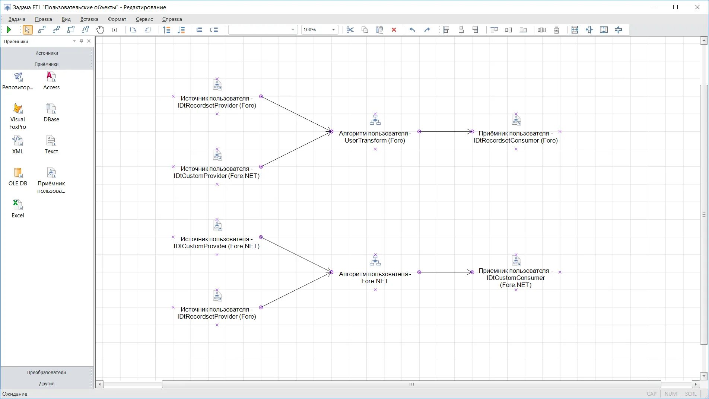
Task: Select the arrow pointer tool
Action: (27, 30)
